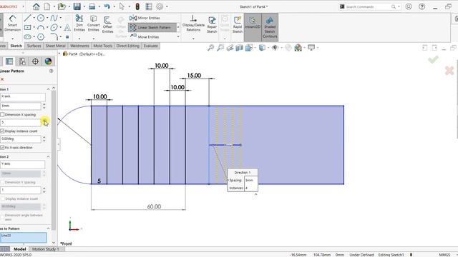Viewport: 458px width, 257px height.
Task: Collapse the on-screen Direction 1 callout chevron
Action: pyautogui.click(x=255, y=194)
